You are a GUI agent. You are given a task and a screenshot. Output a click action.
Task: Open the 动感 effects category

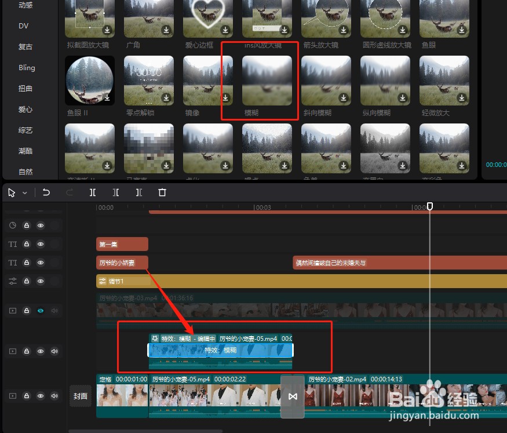click(x=25, y=5)
